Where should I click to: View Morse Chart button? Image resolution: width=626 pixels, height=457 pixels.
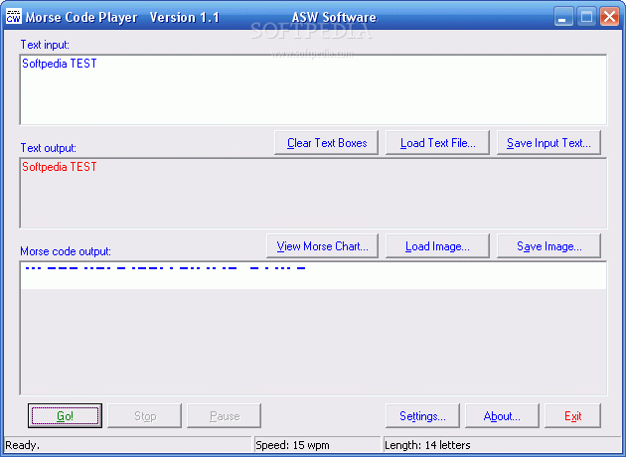coord(322,245)
